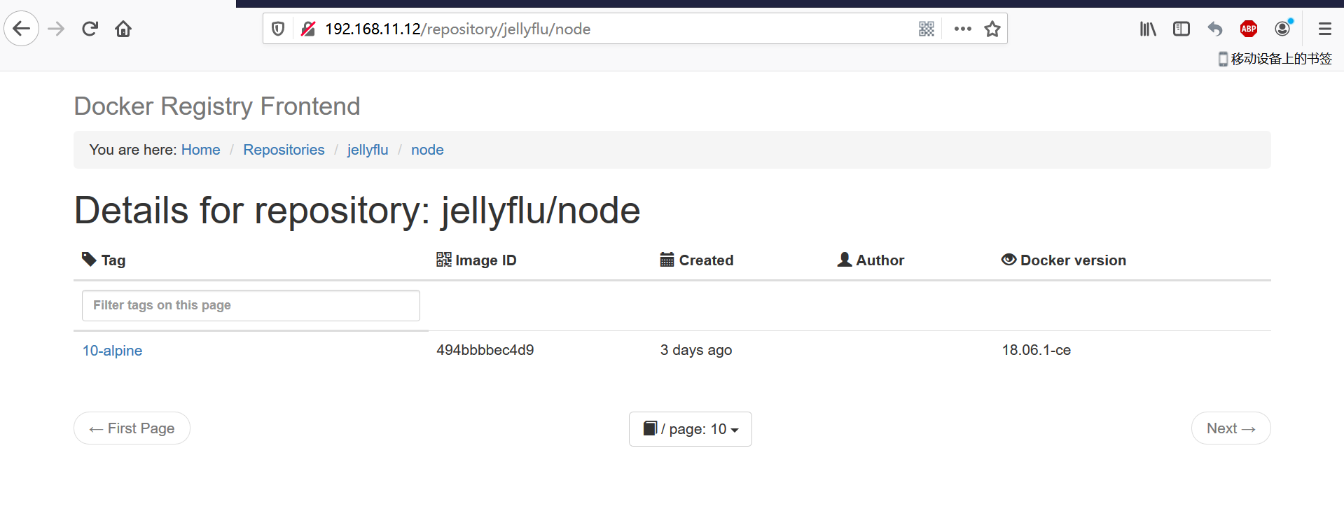Open page actions three-dots menu
This screenshot has height=525, width=1344.
coord(963,29)
